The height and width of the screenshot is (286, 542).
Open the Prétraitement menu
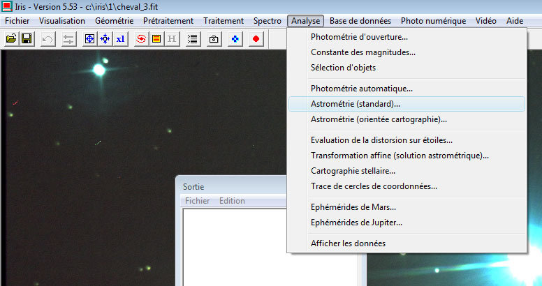(168, 21)
